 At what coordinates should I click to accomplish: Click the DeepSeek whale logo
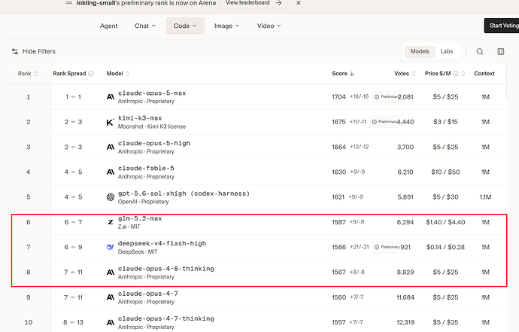pos(111,247)
